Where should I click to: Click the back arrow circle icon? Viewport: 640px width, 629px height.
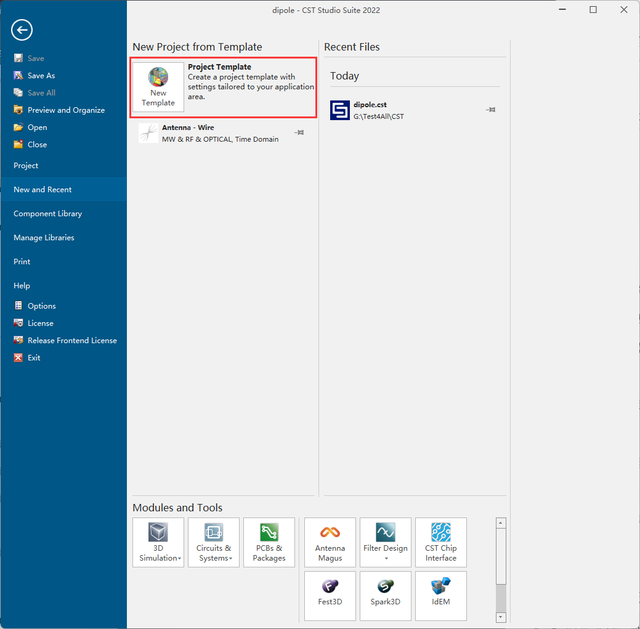22,30
